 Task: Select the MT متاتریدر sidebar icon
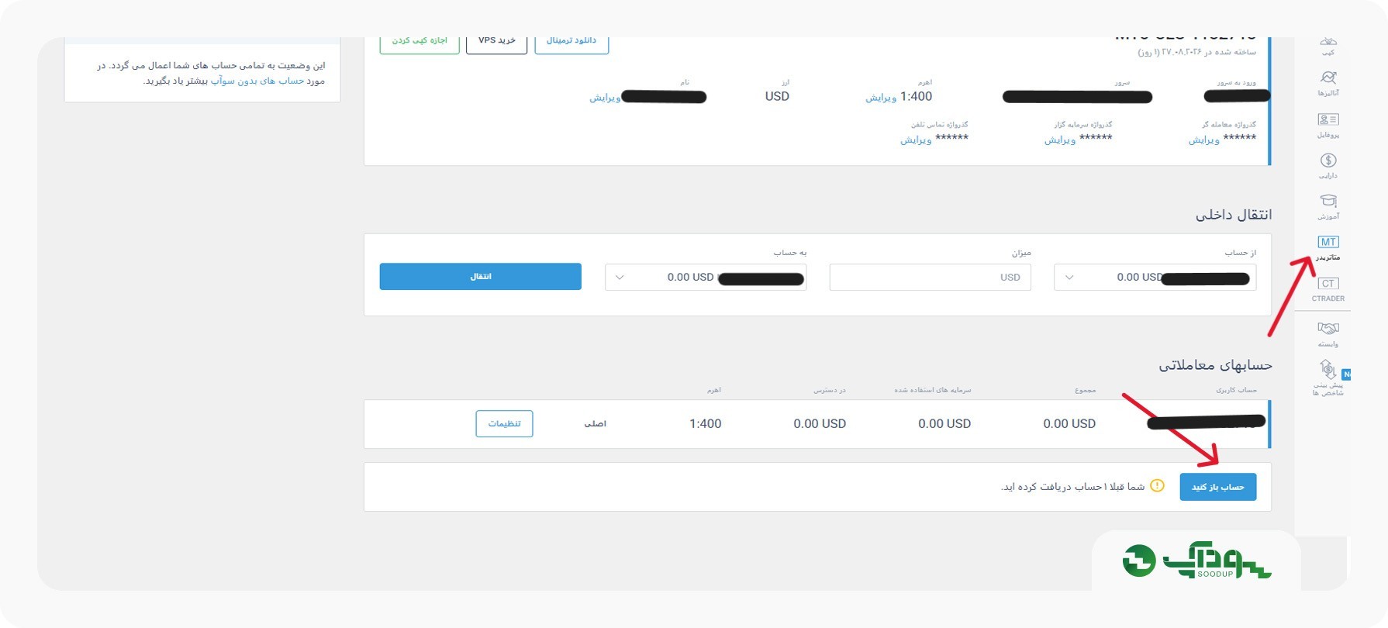[1328, 247]
